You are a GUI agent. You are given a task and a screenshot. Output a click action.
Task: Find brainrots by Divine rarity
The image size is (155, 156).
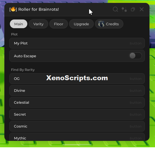[x=77, y=91]
